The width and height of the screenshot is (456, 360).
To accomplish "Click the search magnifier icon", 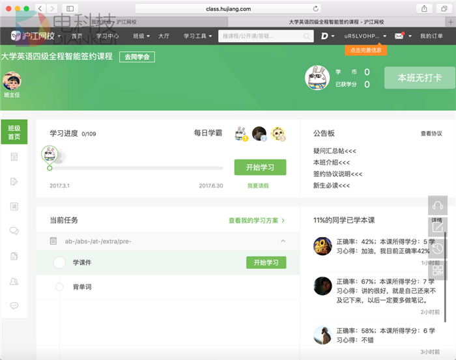I will point(307,36).
